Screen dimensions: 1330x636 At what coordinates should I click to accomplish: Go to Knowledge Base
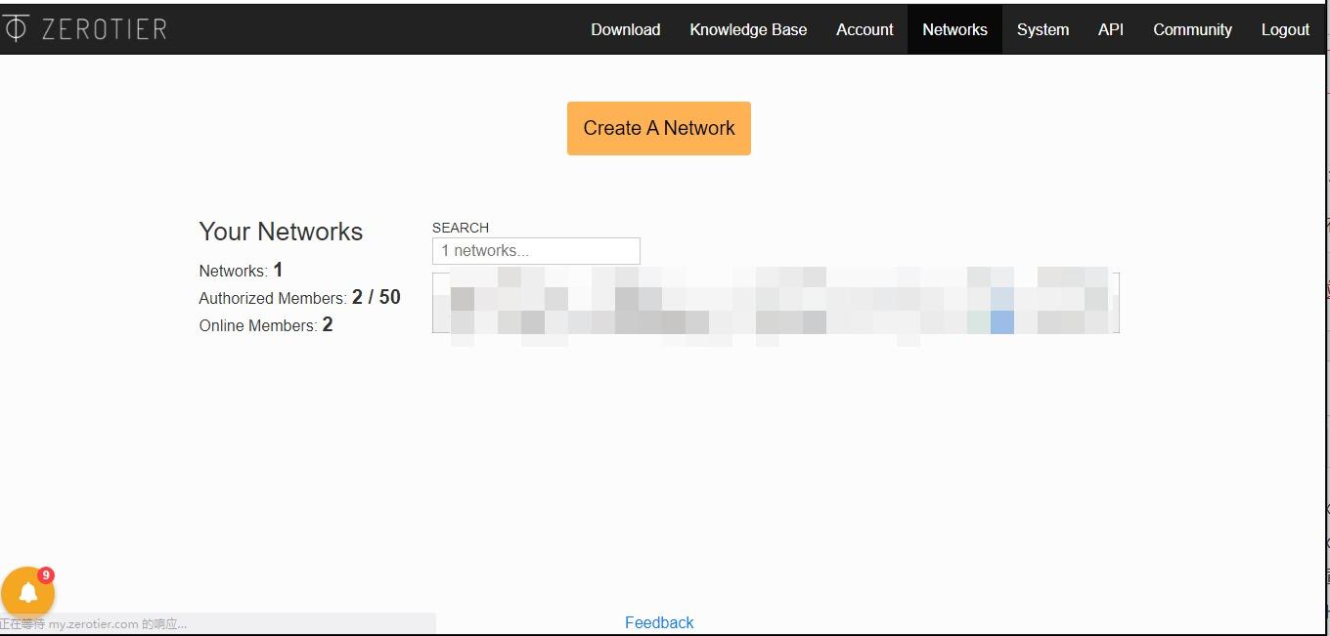click(x=748, y=29)
